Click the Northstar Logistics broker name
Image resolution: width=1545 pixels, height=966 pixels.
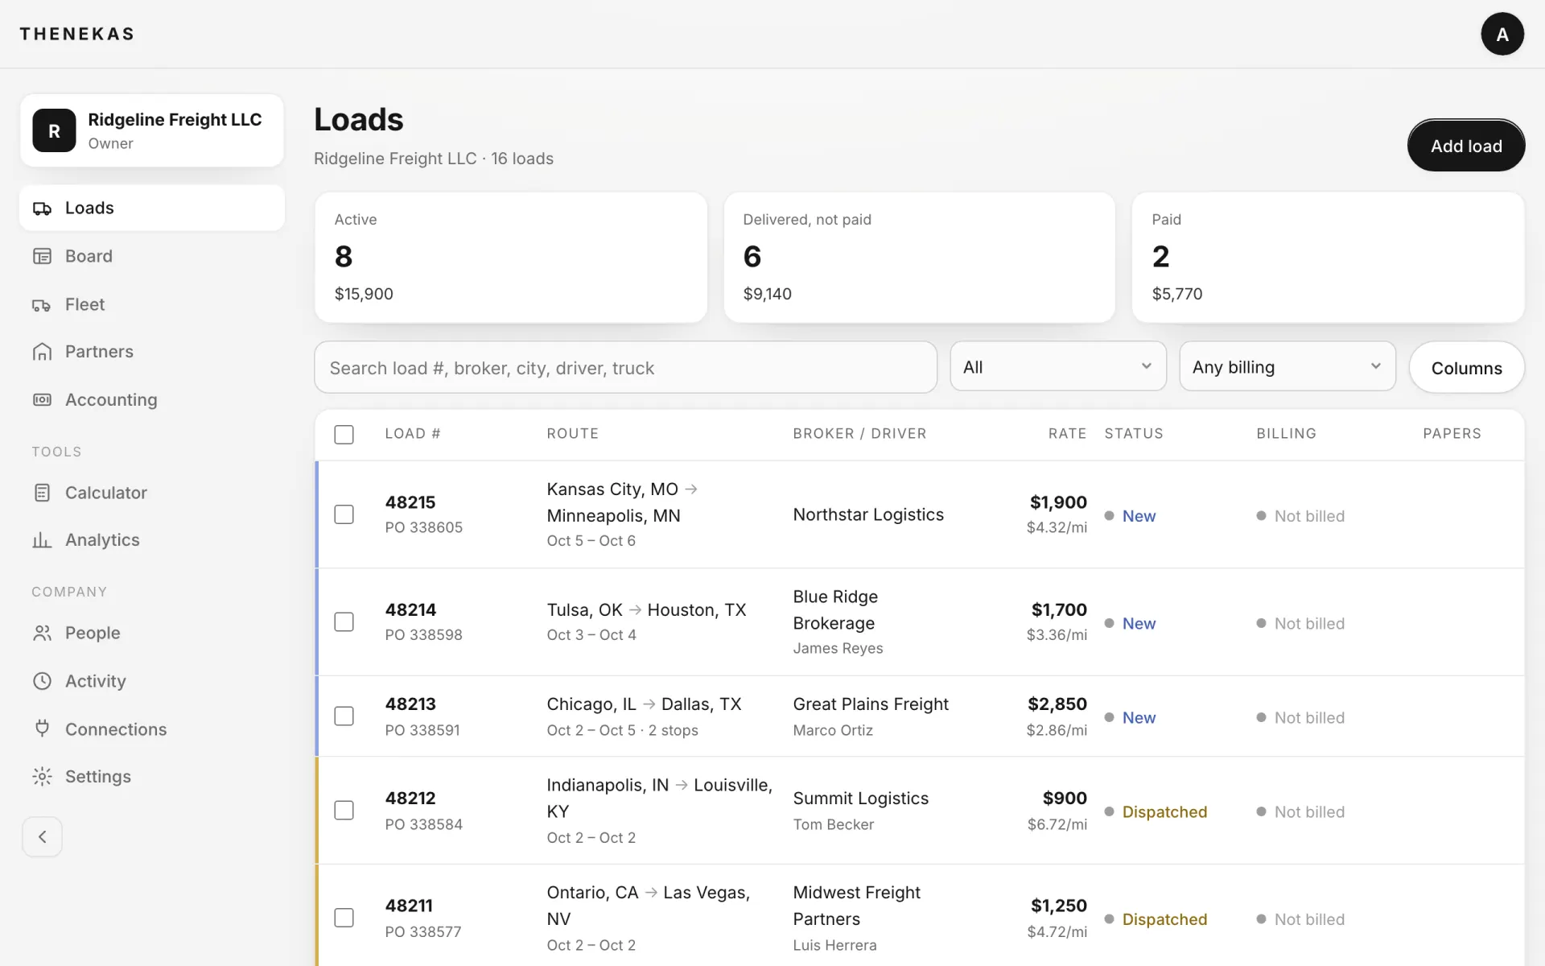868,514
